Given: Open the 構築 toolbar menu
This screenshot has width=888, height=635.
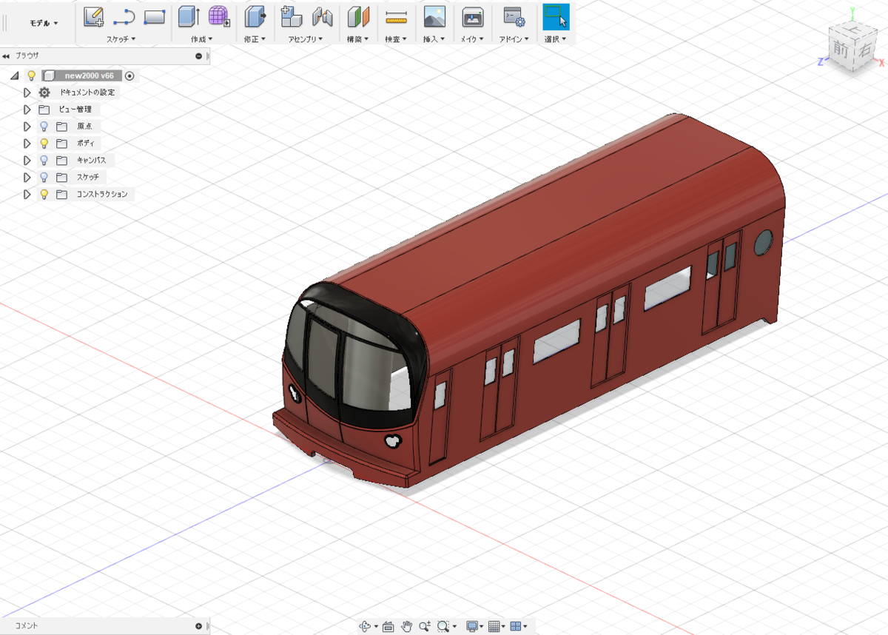Looking at the screenshot, I should [x=358, y=38].
